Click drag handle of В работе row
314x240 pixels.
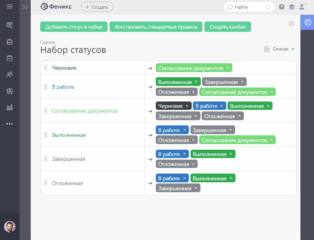tap(46, 87)
